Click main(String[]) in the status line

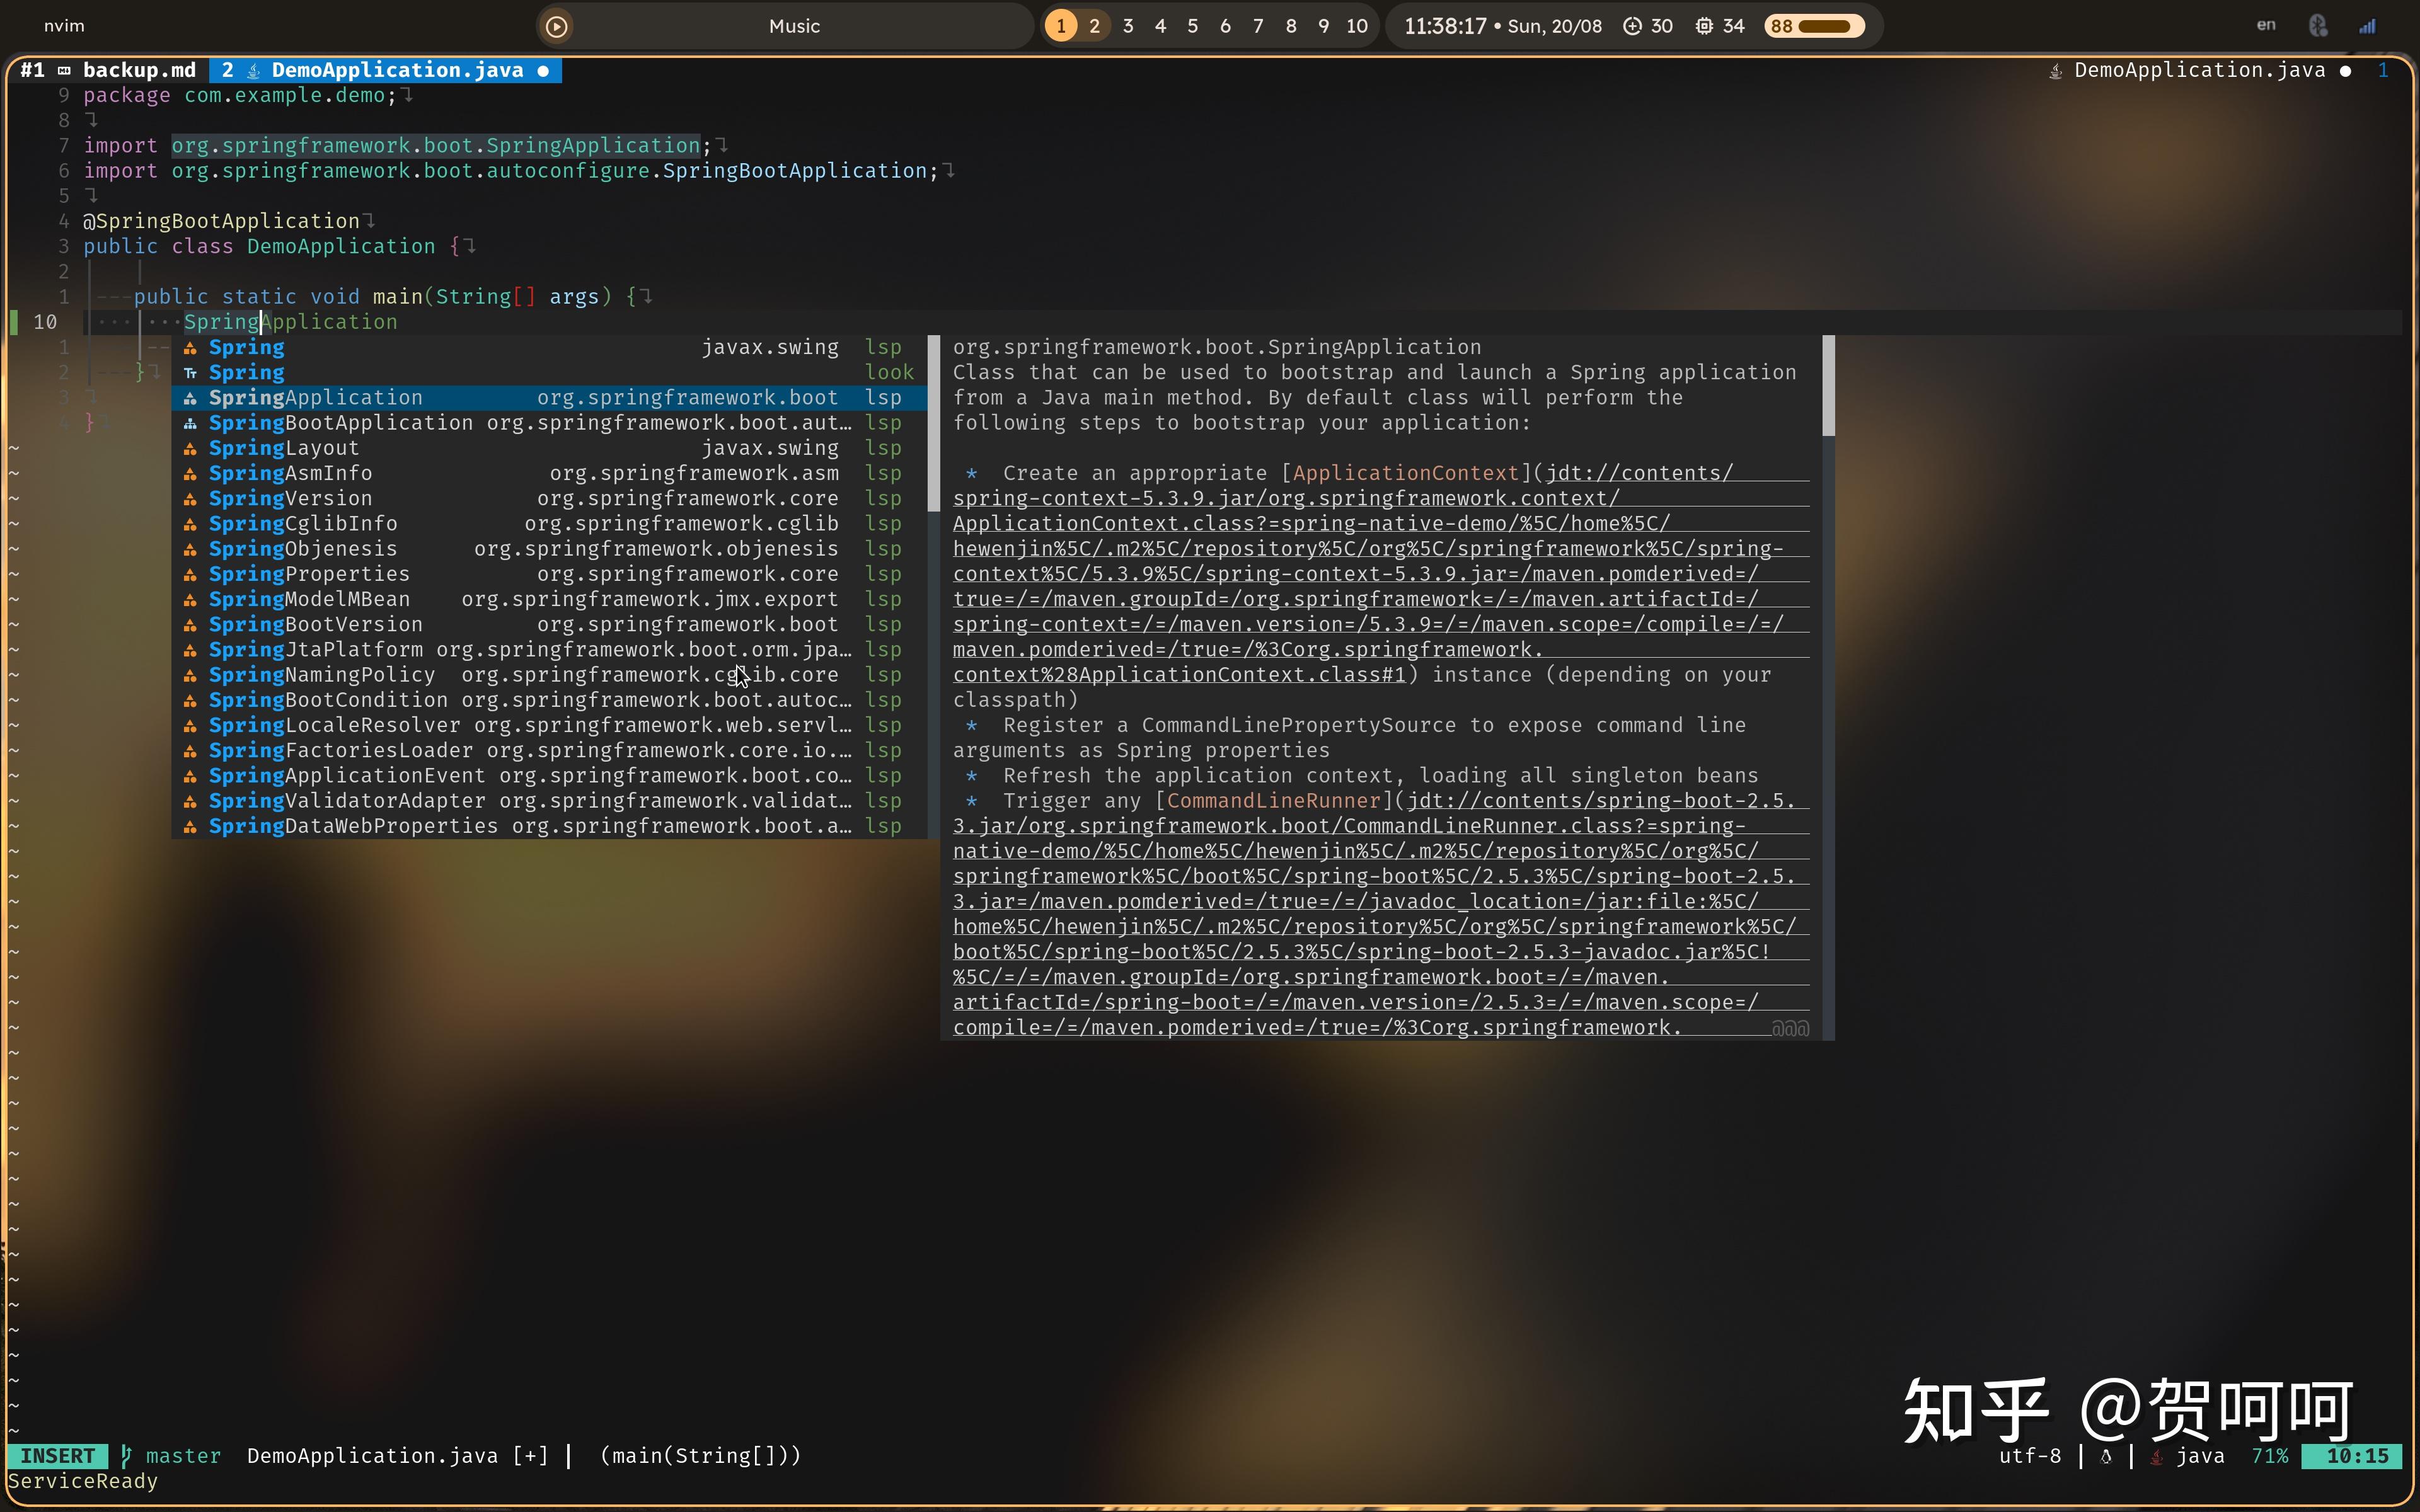pyautogui.click(x=701, y=1455)
